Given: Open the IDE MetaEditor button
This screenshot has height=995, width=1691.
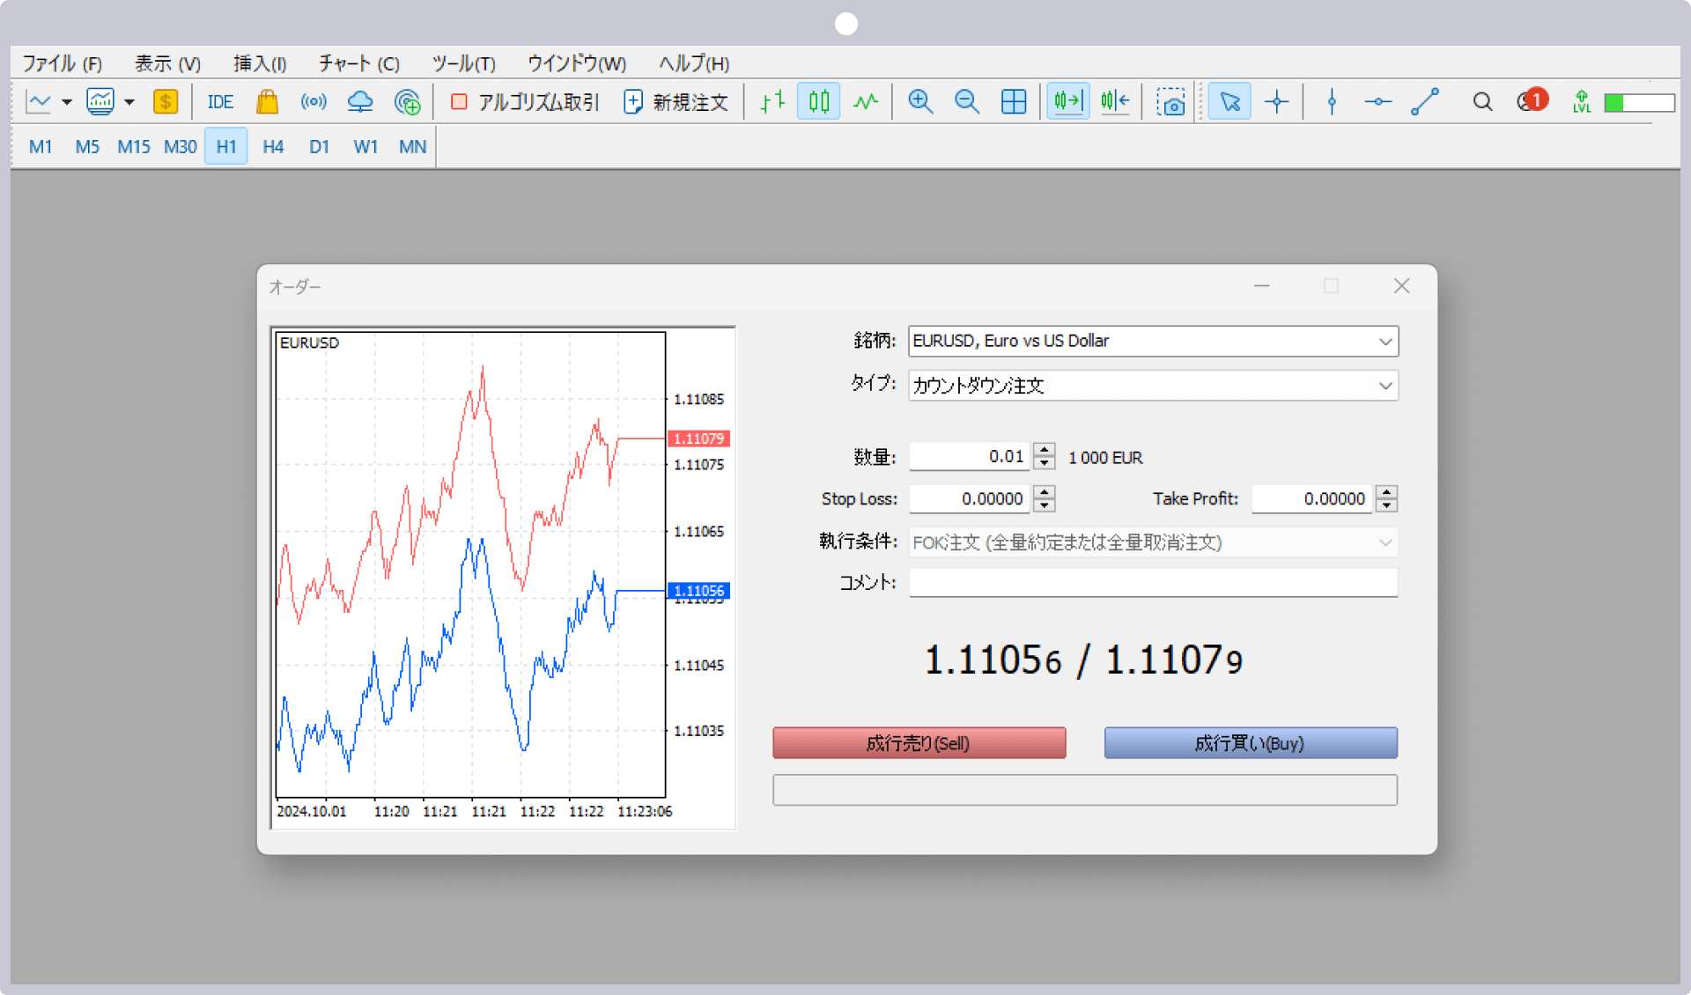Looking at the screenshot, I should 220,102.
